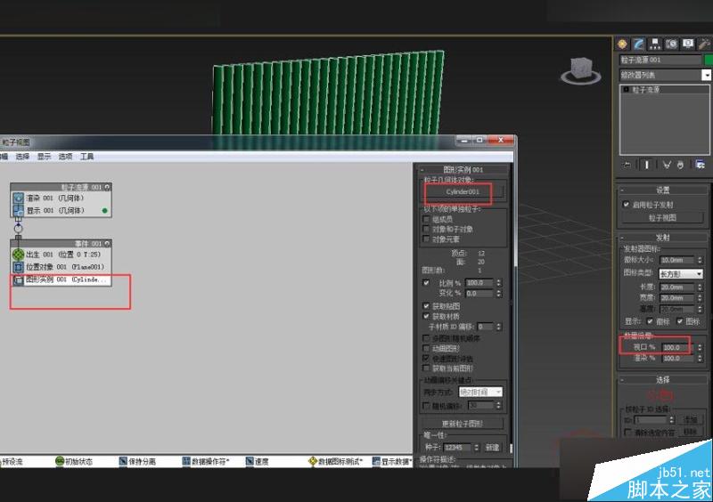713x502 pixels.
Task: Pick 数据操作符 operator in depot
Action: tap(206, 462)
